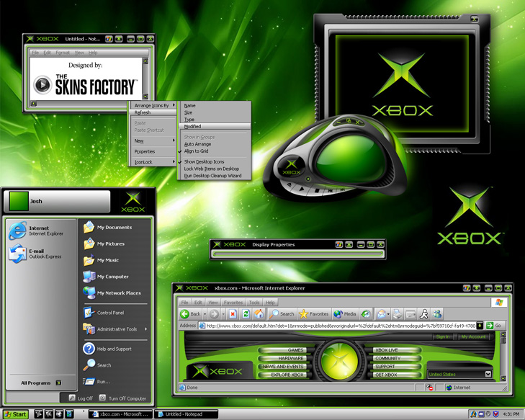Open the address bar dropdown arrow
Image resolution: width=525 pixels, height=420 pixels.
480,325
